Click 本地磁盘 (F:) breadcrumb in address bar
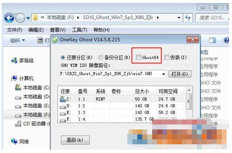This screenshot has height=153, width=232. [60, 18]
